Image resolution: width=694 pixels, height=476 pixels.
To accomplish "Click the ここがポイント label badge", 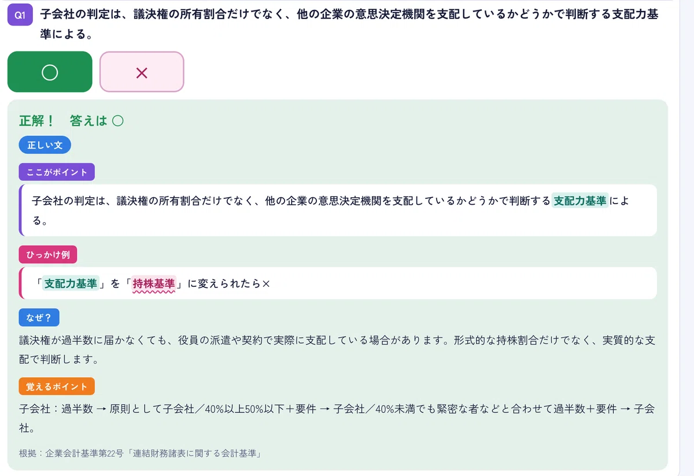I will point(57,172).
